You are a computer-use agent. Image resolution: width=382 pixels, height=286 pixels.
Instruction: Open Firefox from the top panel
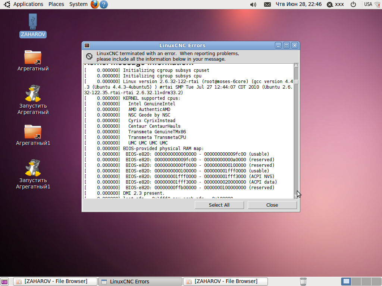pos(95,4)
